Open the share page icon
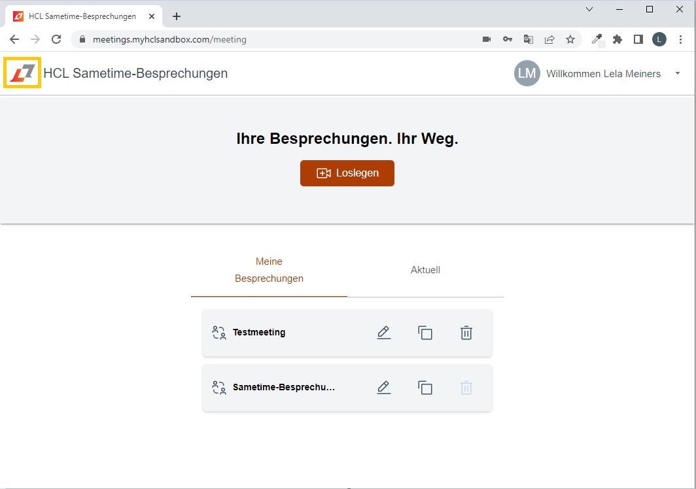Viewport: 696px width, 489px height. [549, 39]
